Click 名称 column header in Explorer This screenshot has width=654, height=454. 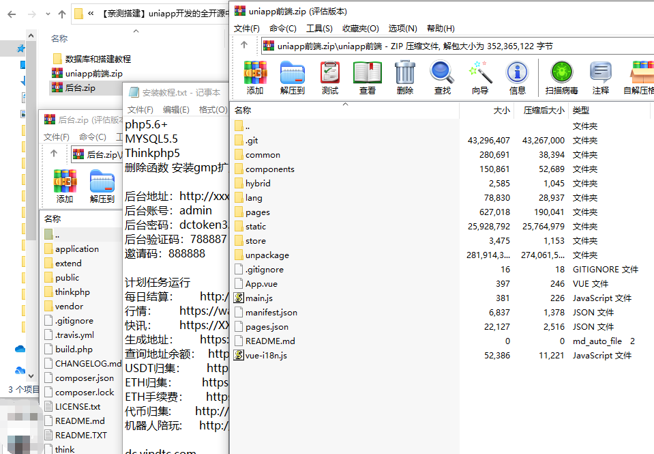(x=59, y=38)
